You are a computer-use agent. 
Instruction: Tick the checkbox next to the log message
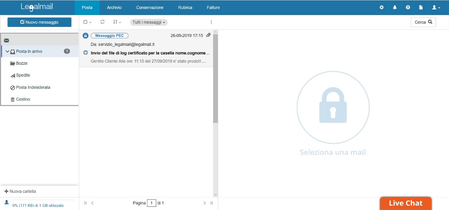point(86,53)
